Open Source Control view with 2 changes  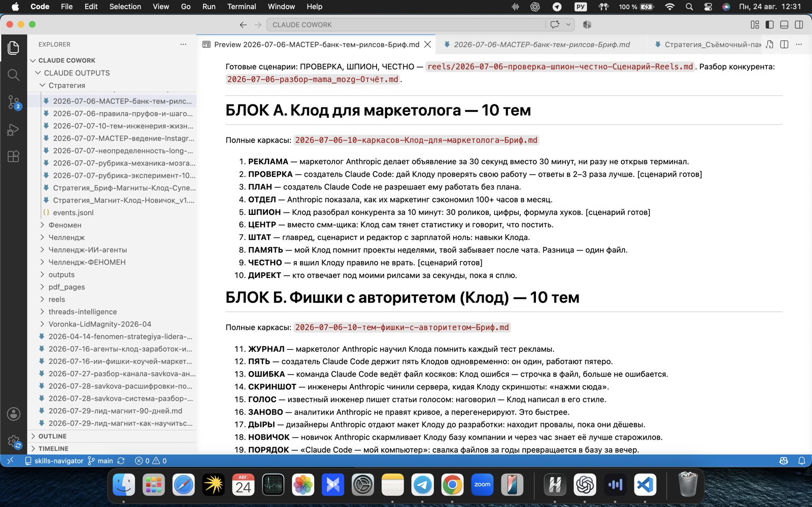tap(14, 102)
